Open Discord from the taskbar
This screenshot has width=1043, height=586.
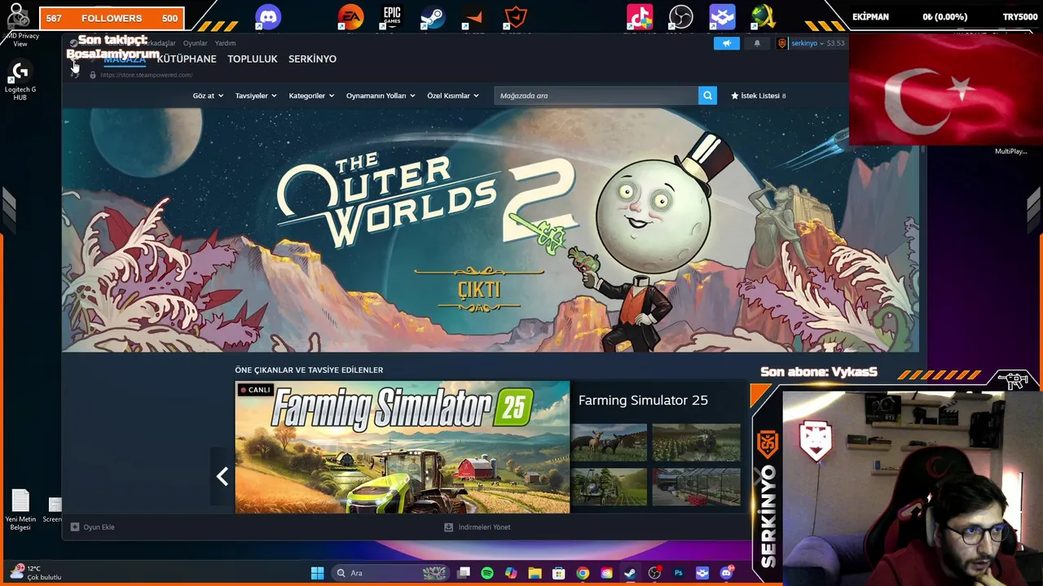click(x=726, y=573)
